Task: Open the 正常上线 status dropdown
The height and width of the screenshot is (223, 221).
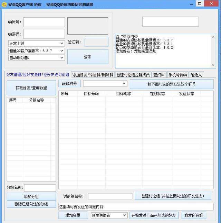Action: 37,43
